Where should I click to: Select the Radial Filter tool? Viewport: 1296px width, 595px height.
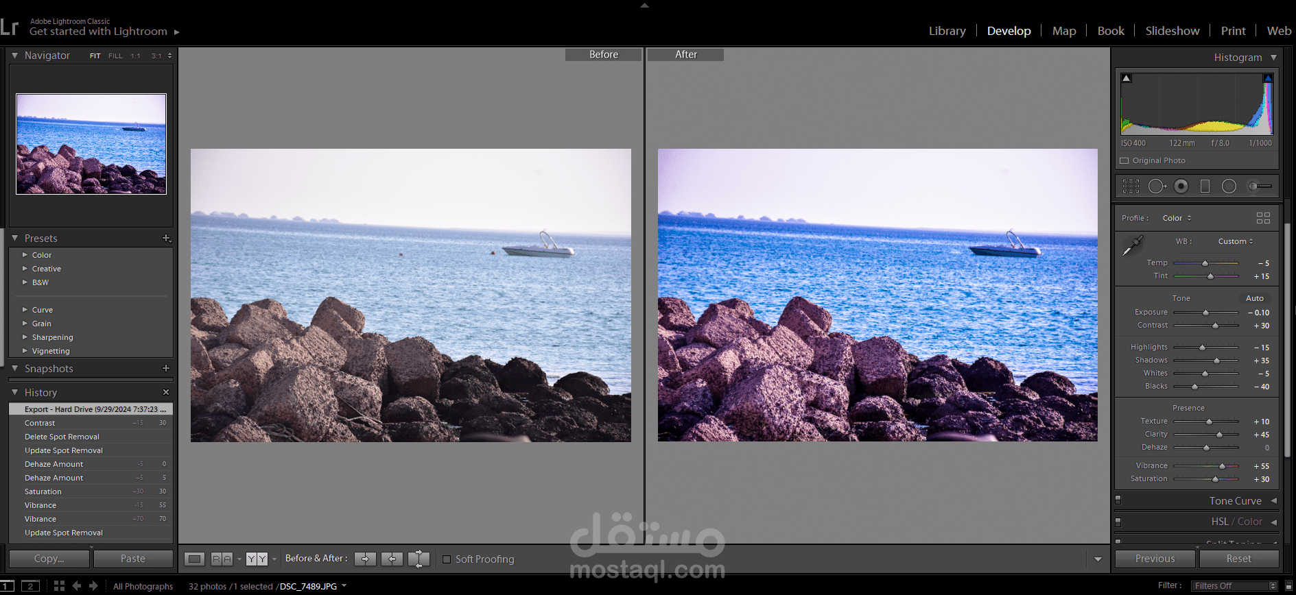point(1229,186)
